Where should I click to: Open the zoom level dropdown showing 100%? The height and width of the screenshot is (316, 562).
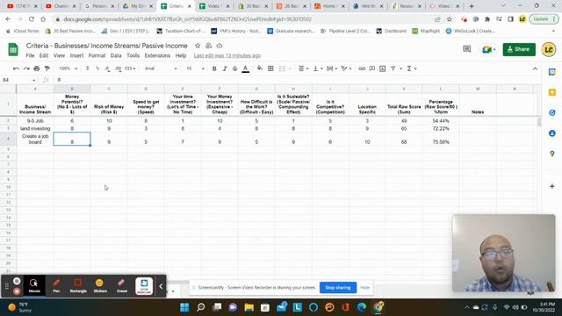click(x=68, y=68)
